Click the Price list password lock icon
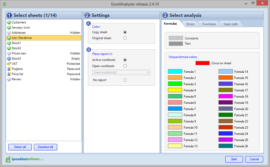The image size is (270, 167). tap(9, 74)
